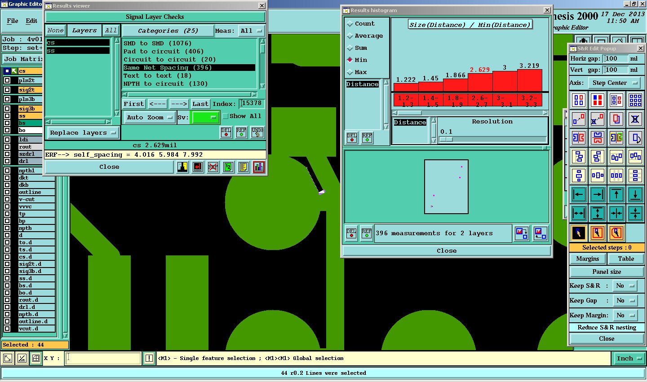Open the Keep Margin No dropdown
The height and width of the screenshot is (382, 647).
click(625, 316)
